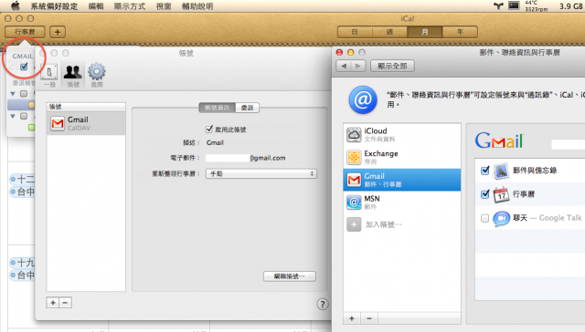
Task: Open the 十二 calendar event
Action: coord(22,179)
